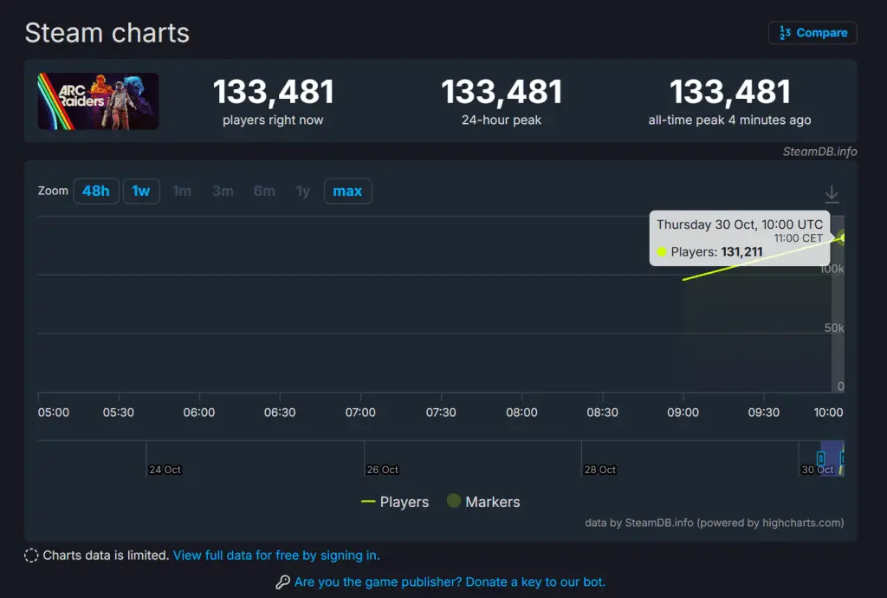This screenshot has height=598, width=887.
Task: Select the 1w zoom option
Action: [141, 191]
